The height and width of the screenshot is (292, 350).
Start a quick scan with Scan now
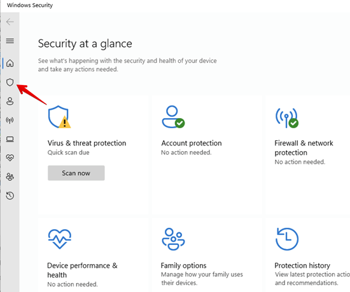click(76, 173)
